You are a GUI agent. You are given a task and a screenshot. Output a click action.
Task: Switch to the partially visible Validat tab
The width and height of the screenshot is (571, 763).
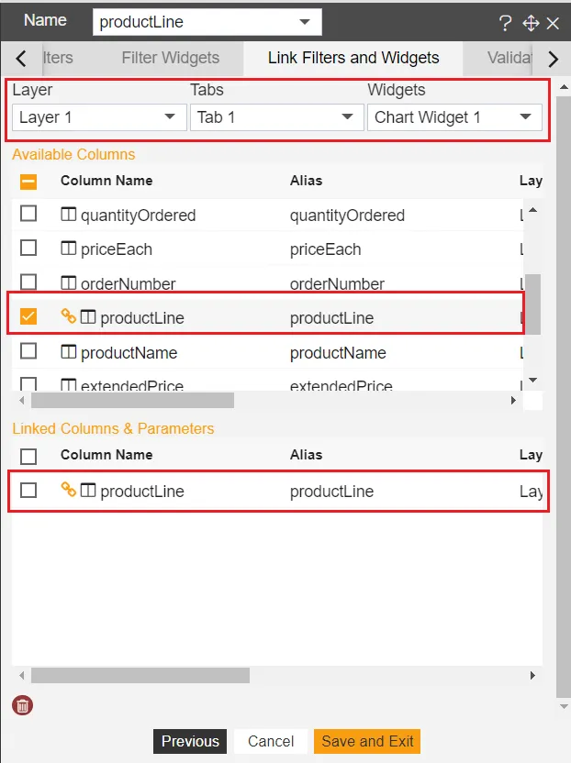509,58
